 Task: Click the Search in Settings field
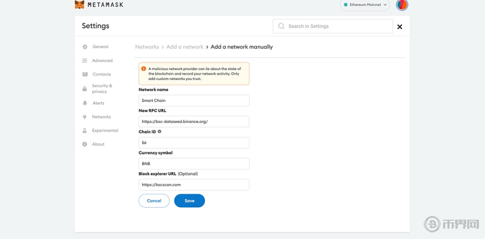point(335,26)
